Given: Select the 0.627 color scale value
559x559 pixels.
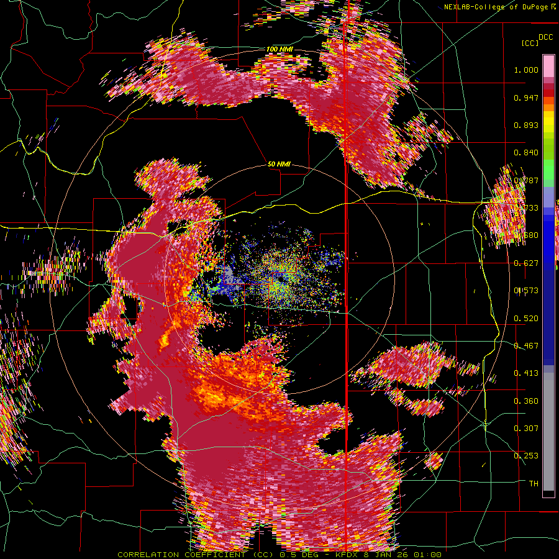Looking at the screenshot, I should (526, 263).
